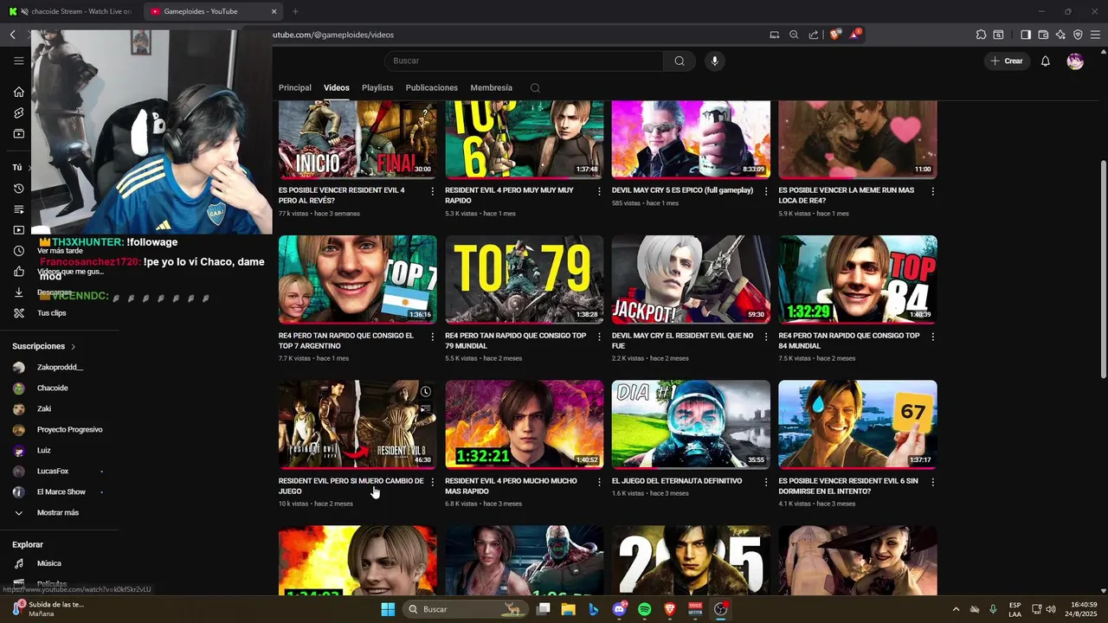Add 'RESIDENT EVIL PERO SI MUERO' to Watch Later
This screenshot has width=1108, height=623.
425,392
